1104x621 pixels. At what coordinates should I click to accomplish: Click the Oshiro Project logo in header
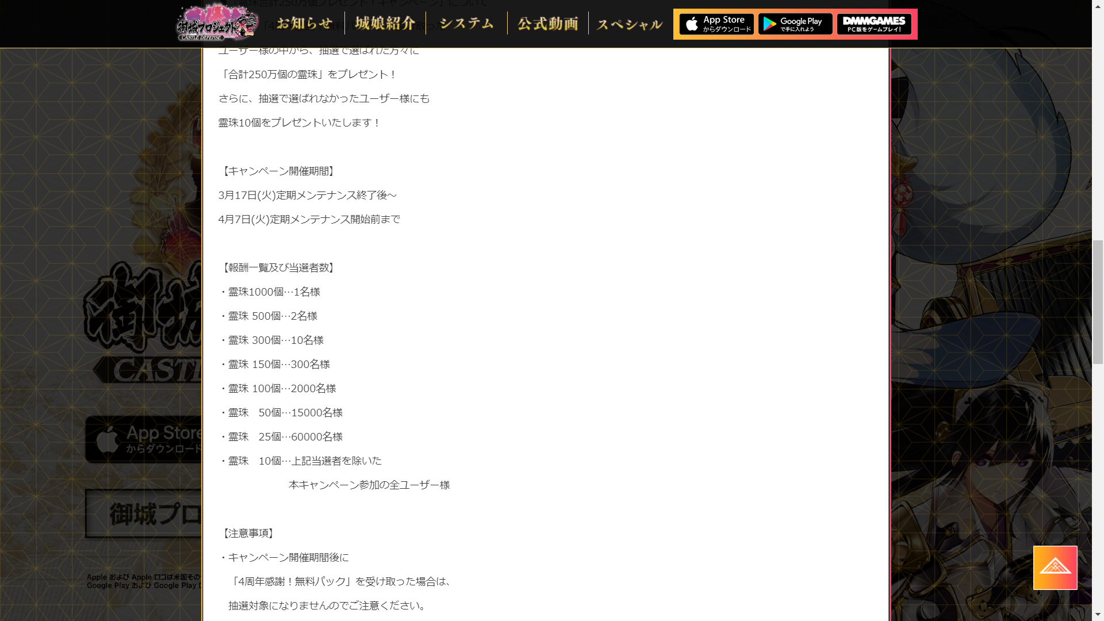(x=217, y=23)
